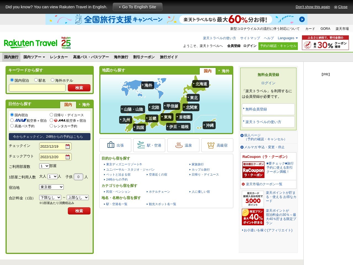Image resolution: width=353 pixels, height=265 pixels.
Task: Select the 駅名 radio button
Action: [36, 80]
